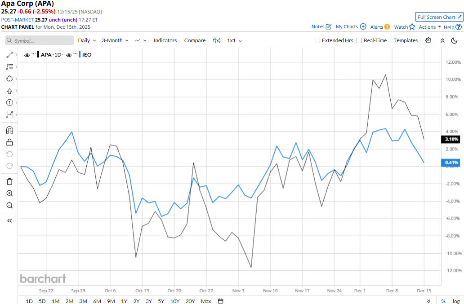
Task: Open APA series options ellipsis menu
Action: click(34, 54)
